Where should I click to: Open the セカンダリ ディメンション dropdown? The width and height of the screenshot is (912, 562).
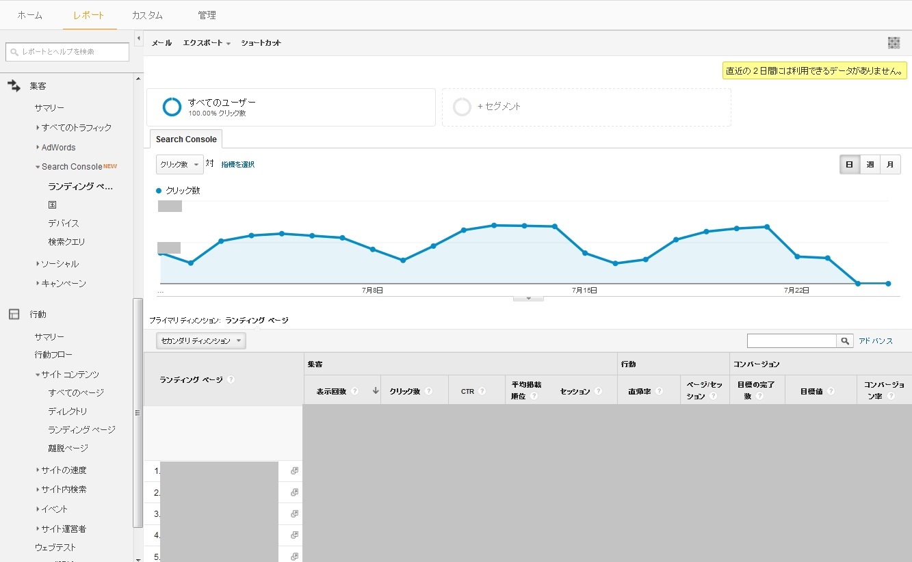[200, 340]
